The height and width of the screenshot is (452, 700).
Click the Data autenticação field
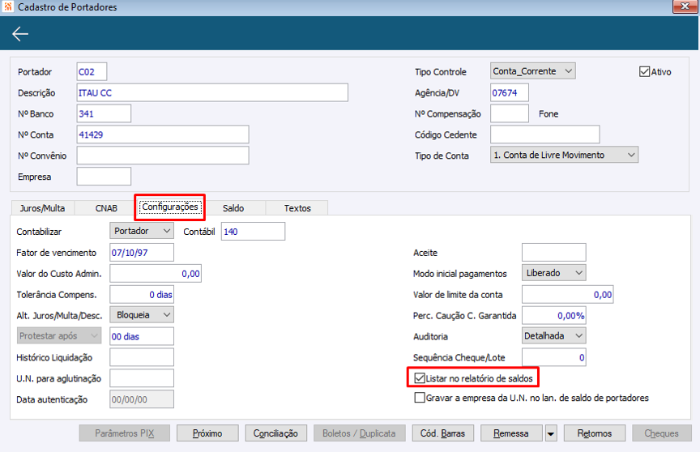tap(142, 399)
